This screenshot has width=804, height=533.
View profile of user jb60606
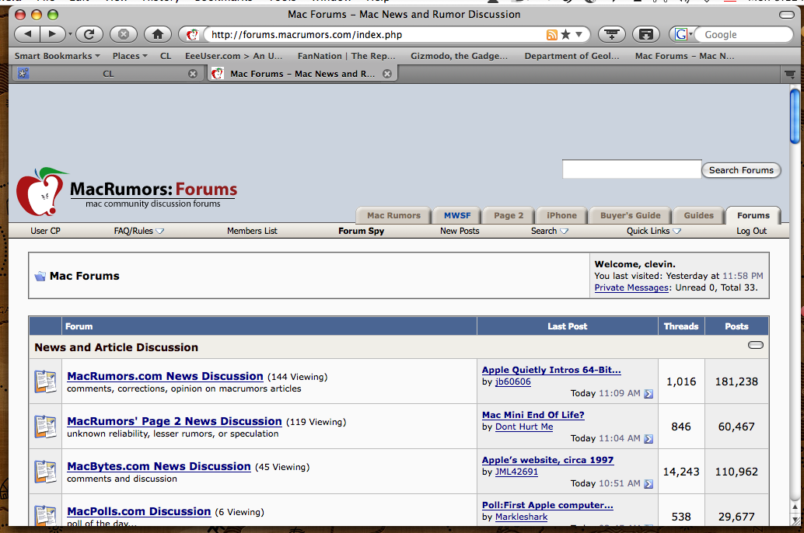click(512, 381)
